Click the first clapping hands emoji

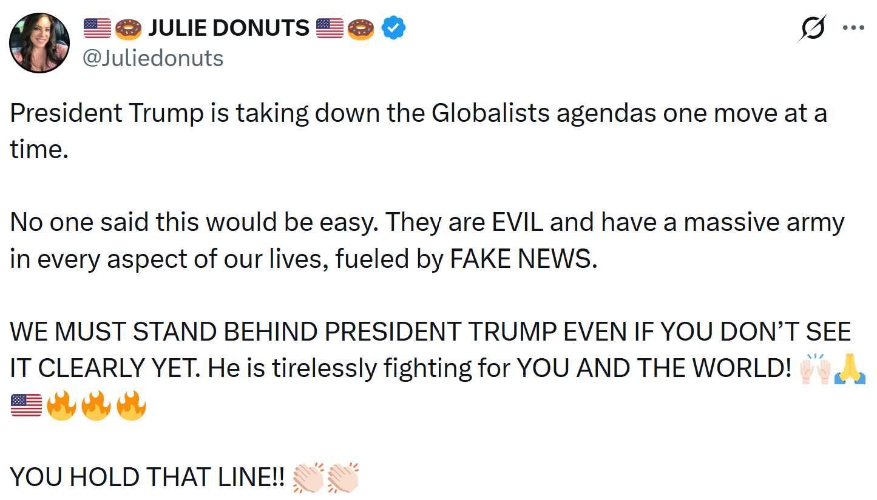(x=308, y=478)
